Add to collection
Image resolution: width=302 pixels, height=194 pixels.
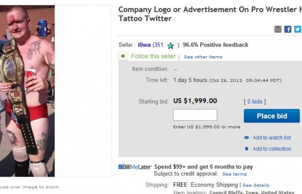point(272,149)
